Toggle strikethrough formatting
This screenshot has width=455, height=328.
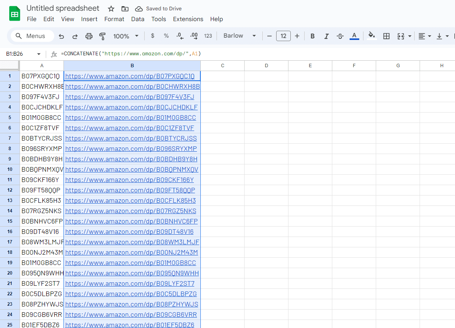pyautogui.click(x=340, y=36)
